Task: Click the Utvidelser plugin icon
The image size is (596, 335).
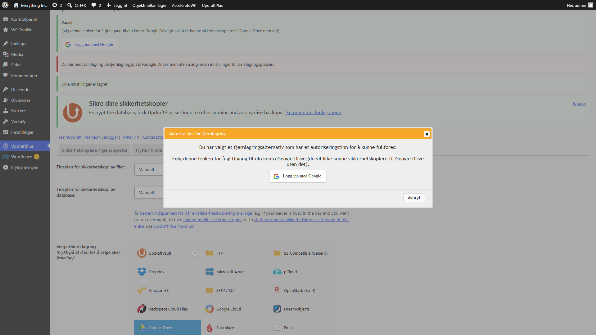Action: tap(6, 100)
